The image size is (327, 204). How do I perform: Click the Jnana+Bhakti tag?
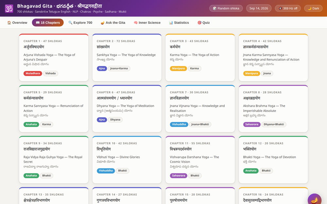(200, 124)
